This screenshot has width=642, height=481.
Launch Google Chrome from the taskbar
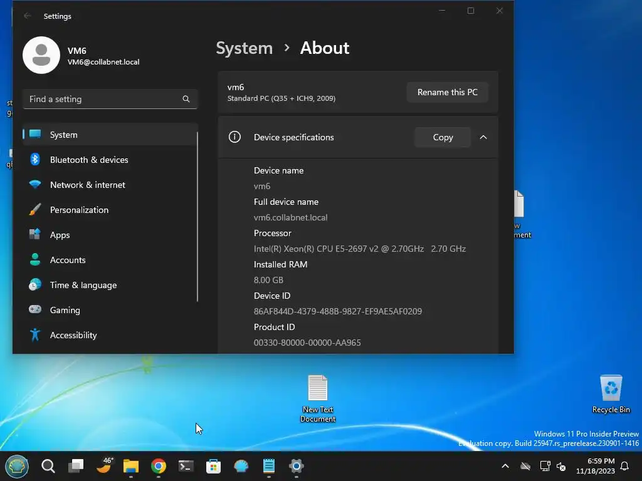(159, 466)
